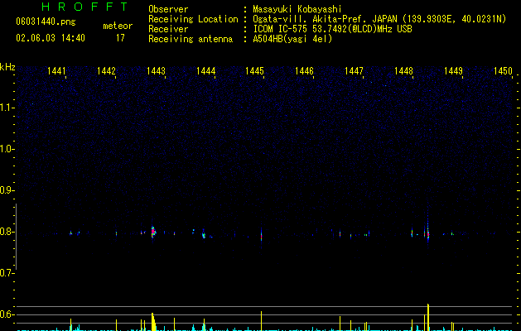Screen dimensions: 521x331
Task: Click the date stamp 02.06.03 14:40
Action: click(51, 38)
